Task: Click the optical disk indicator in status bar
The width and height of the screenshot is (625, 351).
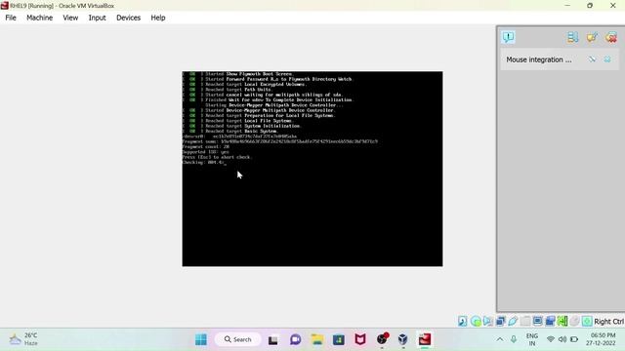Action: (x=476, y=321)
